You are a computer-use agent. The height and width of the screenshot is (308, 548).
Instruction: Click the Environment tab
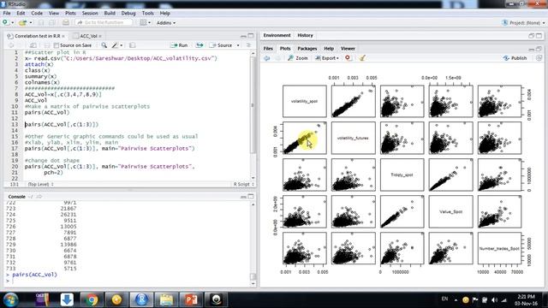[277, 35]
